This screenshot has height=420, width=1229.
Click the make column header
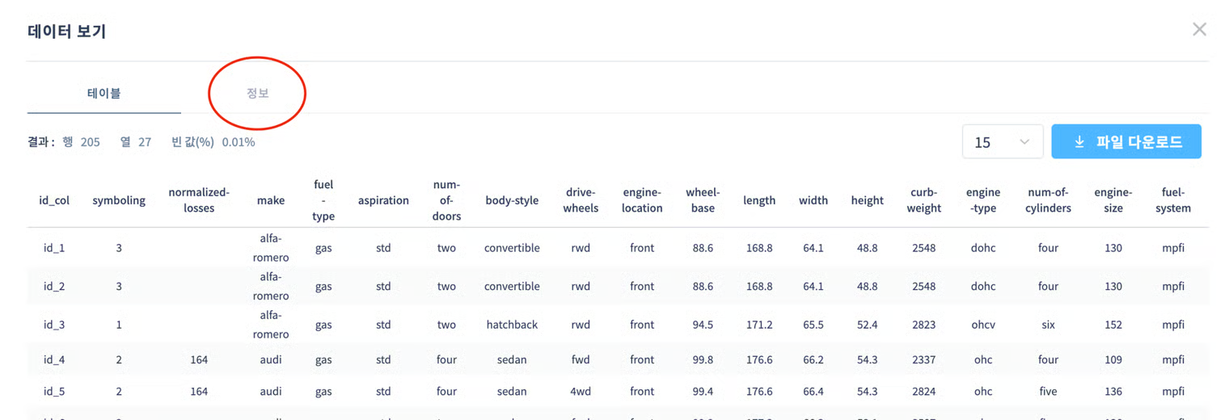coord(271,200)
